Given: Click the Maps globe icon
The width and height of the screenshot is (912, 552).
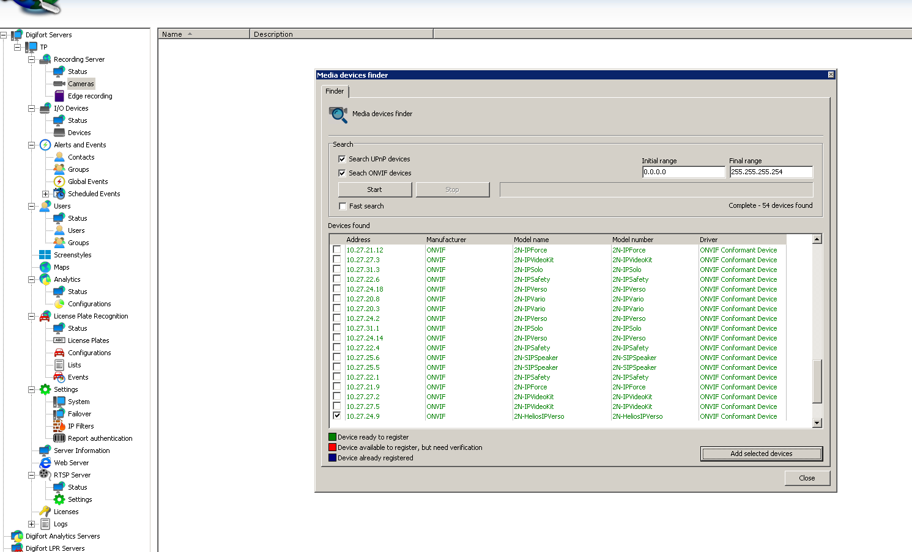Looking at the screenshot, I should click(45, 267).
